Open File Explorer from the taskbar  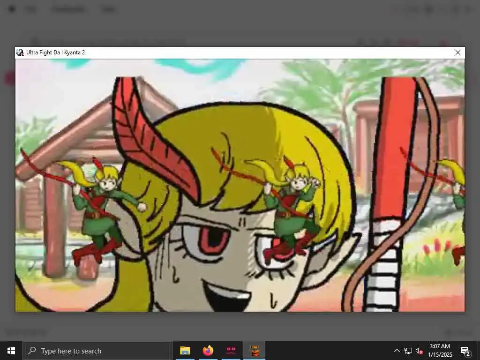[185, 351]
